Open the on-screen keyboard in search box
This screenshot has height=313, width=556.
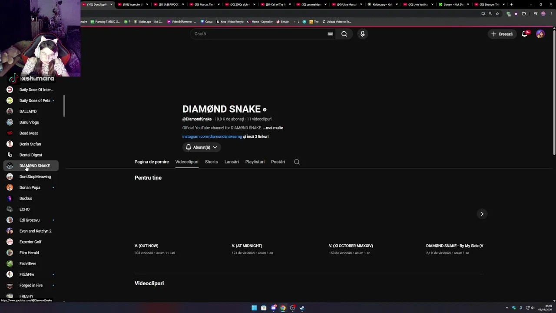point(330,34)
